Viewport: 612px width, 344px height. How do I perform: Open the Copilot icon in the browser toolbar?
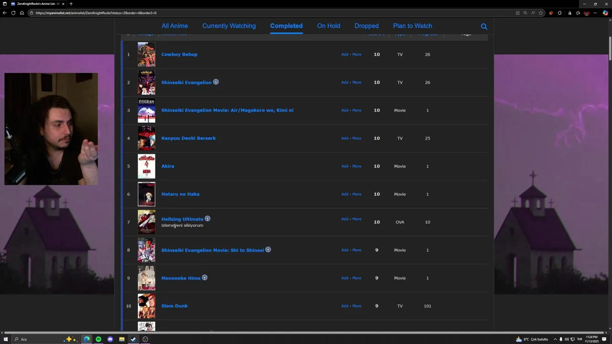605,13
